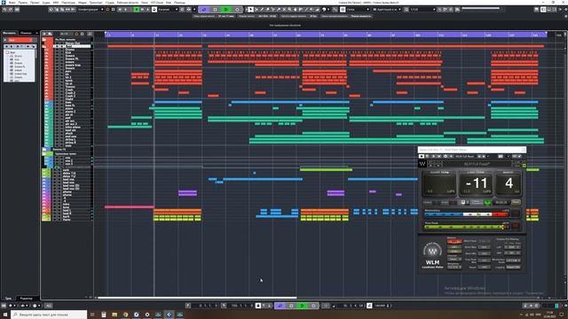This screenshot has height=319, width=568.
Task: Click the green play button in top toolbar
Action: [x=226, y=10]
